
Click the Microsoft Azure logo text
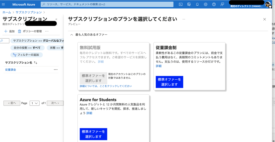[x=24, y=4]
